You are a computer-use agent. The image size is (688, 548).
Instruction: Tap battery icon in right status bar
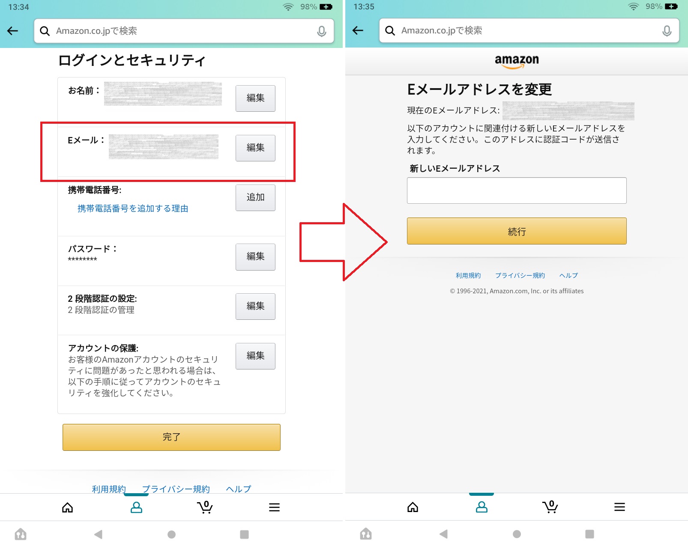click(x=671, y=6)
